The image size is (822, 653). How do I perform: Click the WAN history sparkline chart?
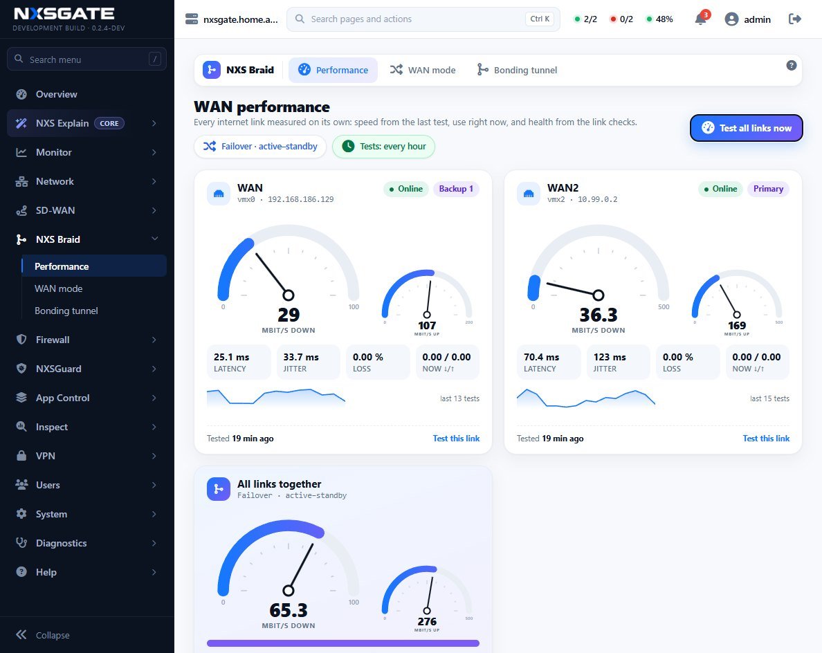click(x=276, y=398)
